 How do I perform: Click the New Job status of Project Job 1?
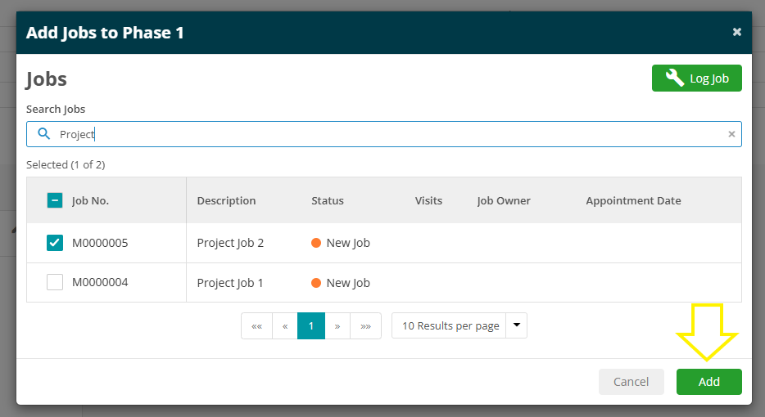click(x=341, y=283)
